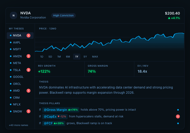Click the status dot on FCF pillar

[178, 123]
